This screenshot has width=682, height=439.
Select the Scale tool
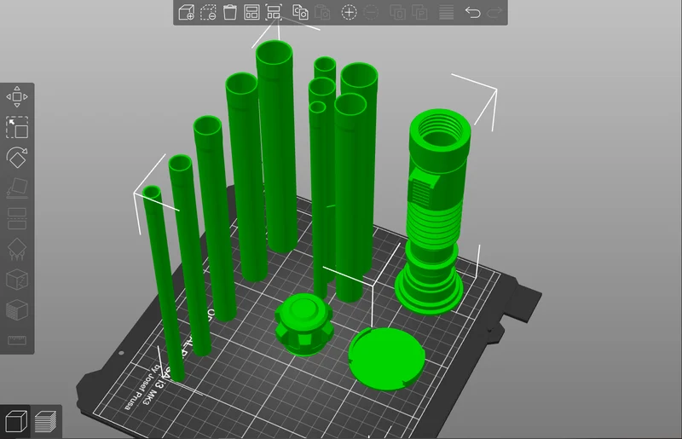click(17, 127)
